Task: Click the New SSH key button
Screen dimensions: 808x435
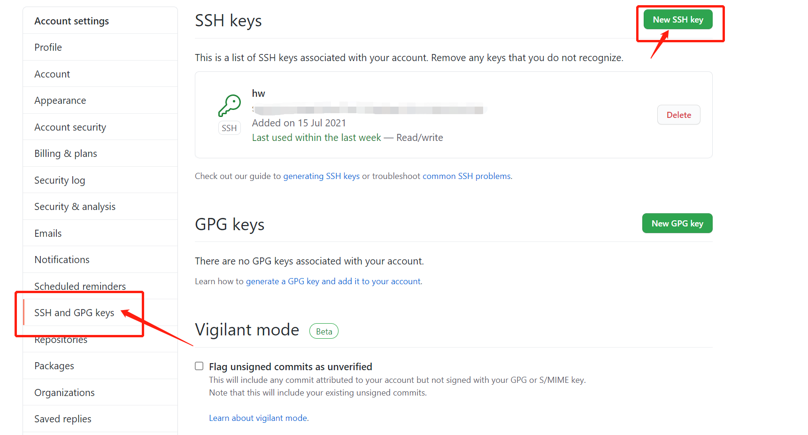Action: (x=678, y=20)
